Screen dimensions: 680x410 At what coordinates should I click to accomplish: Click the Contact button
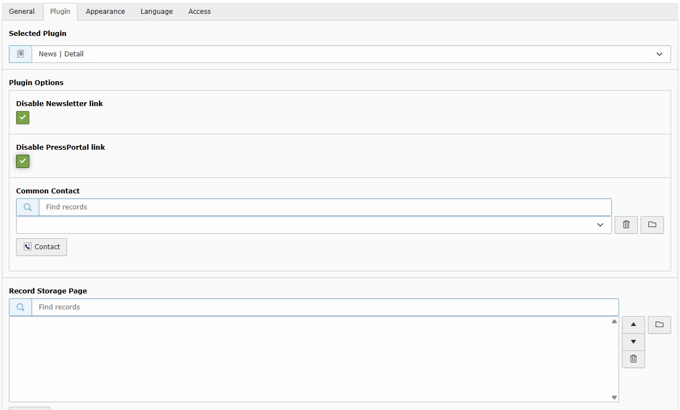[x=42, y=247]
